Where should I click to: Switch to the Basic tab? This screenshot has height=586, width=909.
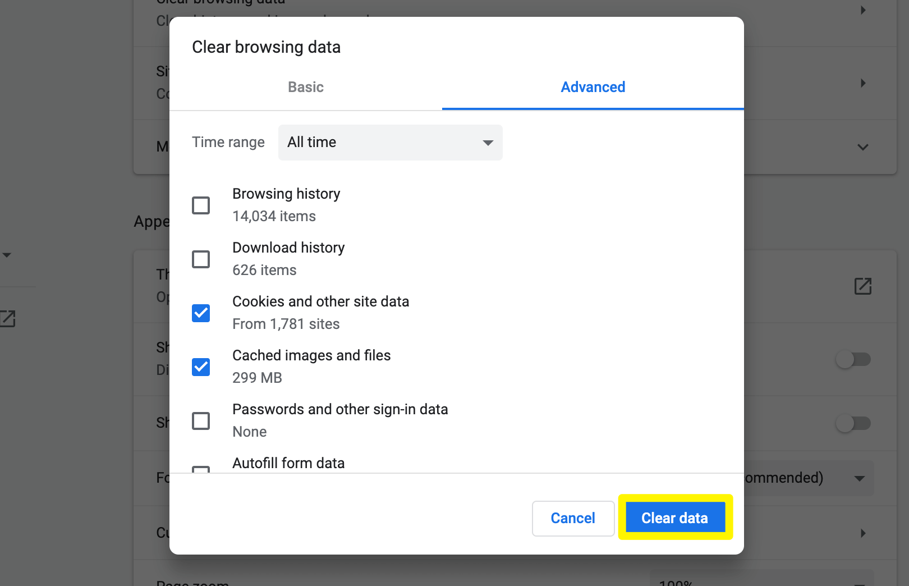tap(305, 87)
